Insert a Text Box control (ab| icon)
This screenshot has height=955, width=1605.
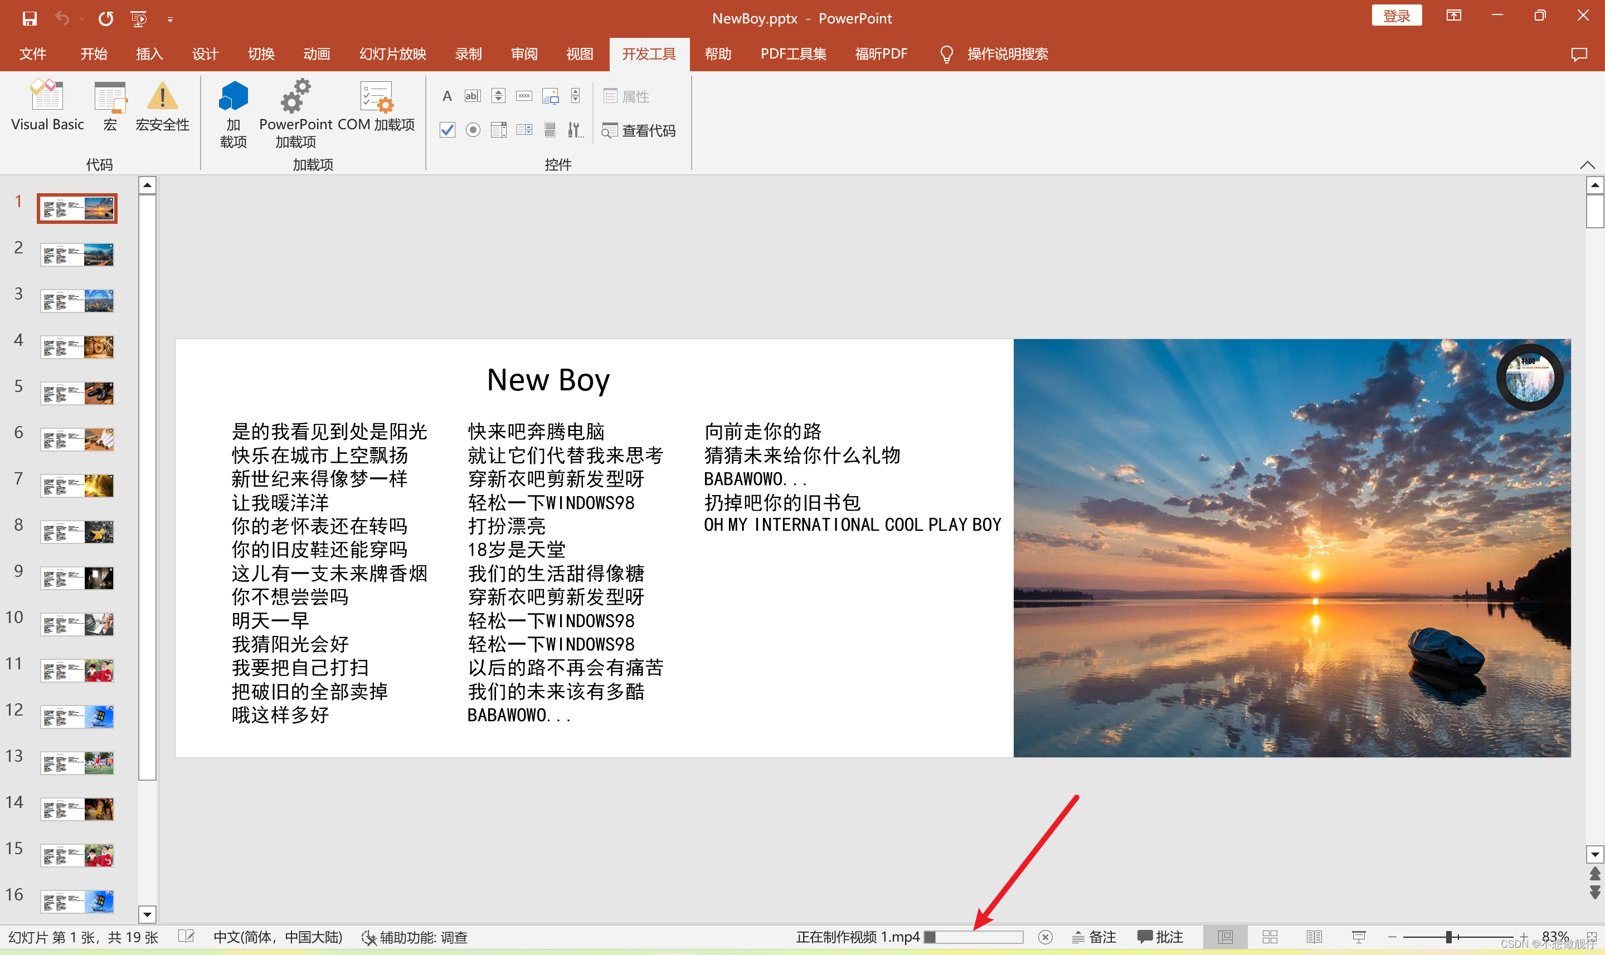tap(473, 96)
